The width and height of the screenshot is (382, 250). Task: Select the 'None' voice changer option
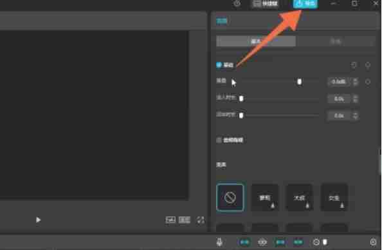[230, 198]
